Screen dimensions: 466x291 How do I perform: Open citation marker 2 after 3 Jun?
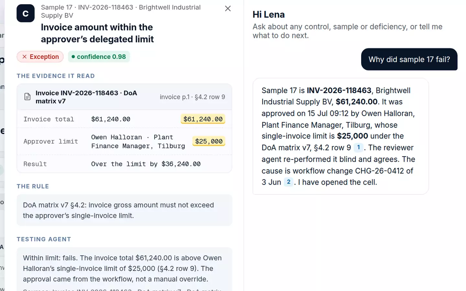tap(289, 182)
